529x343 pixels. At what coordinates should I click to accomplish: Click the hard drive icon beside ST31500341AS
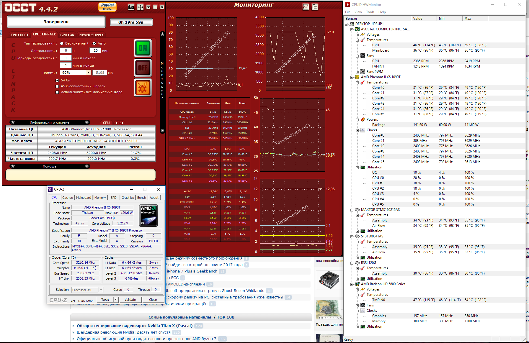[x=357, y=236]
